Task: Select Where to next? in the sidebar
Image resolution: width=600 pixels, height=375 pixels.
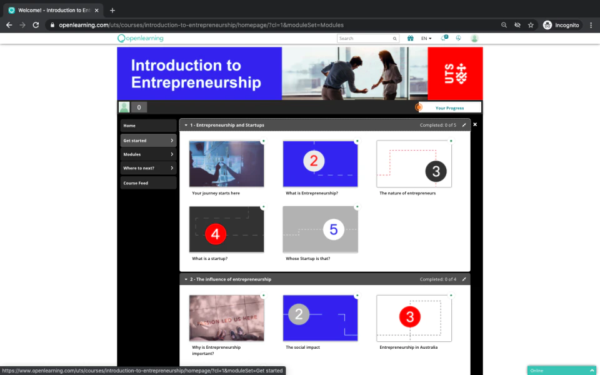Action: pos(149,168)
